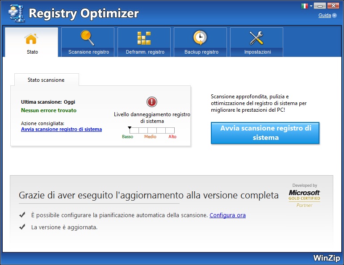Image resolution: width=344 pixels, height=265 pixels.
Task: Click the Configura ora link
Action: pos(227,215)
